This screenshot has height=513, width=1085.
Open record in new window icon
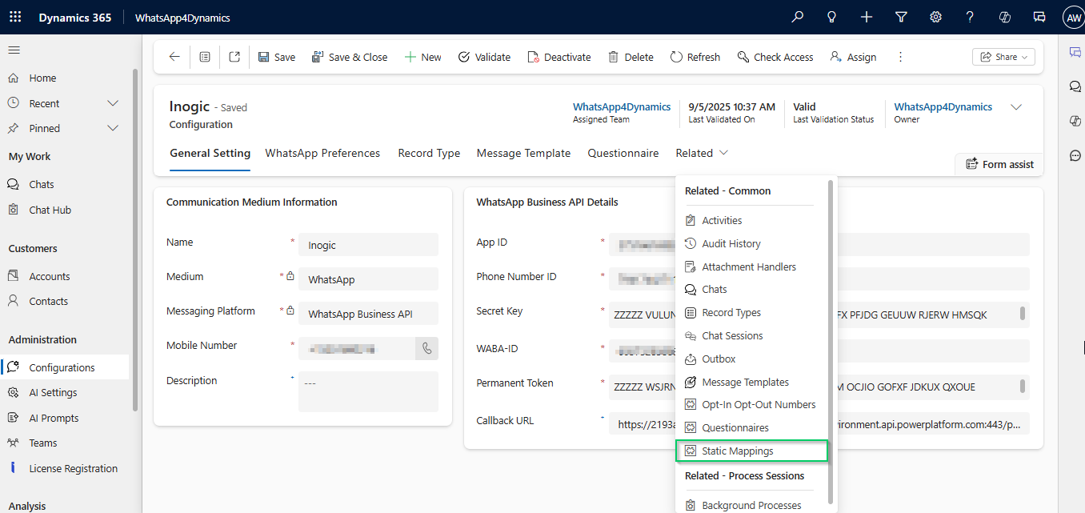point(234,57)
